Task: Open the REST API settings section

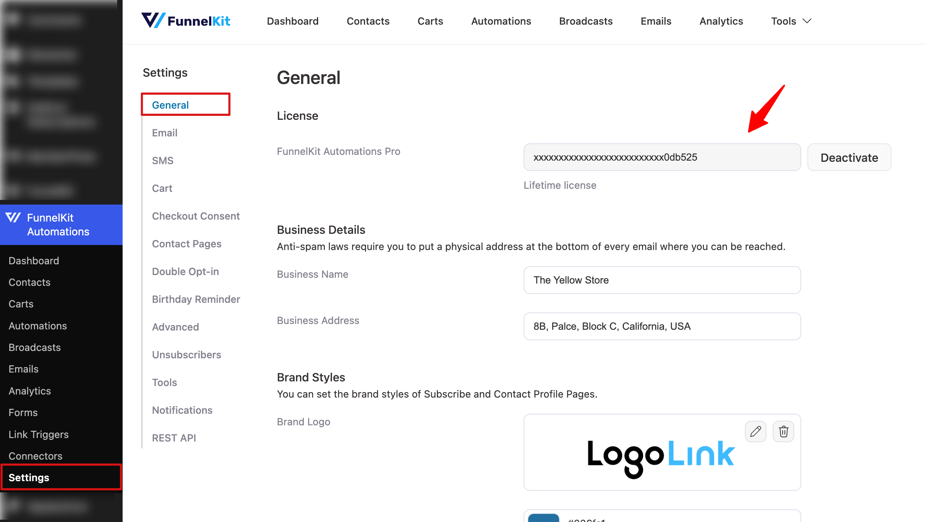Action: click(x=174, y=438)
